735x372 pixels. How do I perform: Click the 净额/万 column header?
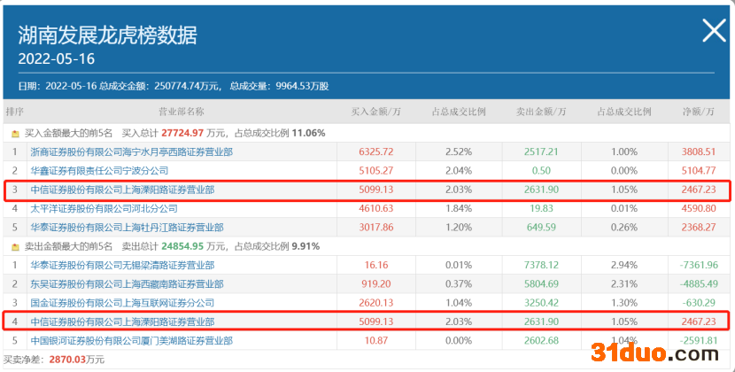click(698, 112)
